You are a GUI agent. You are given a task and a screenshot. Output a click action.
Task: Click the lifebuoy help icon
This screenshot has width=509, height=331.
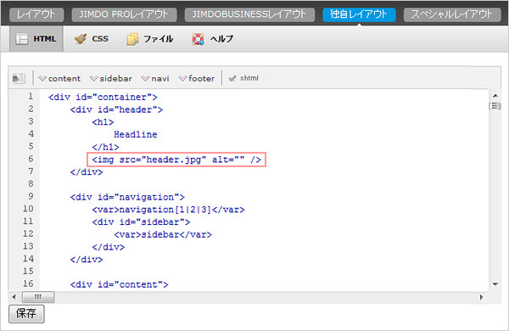click(x=198, y=39)
